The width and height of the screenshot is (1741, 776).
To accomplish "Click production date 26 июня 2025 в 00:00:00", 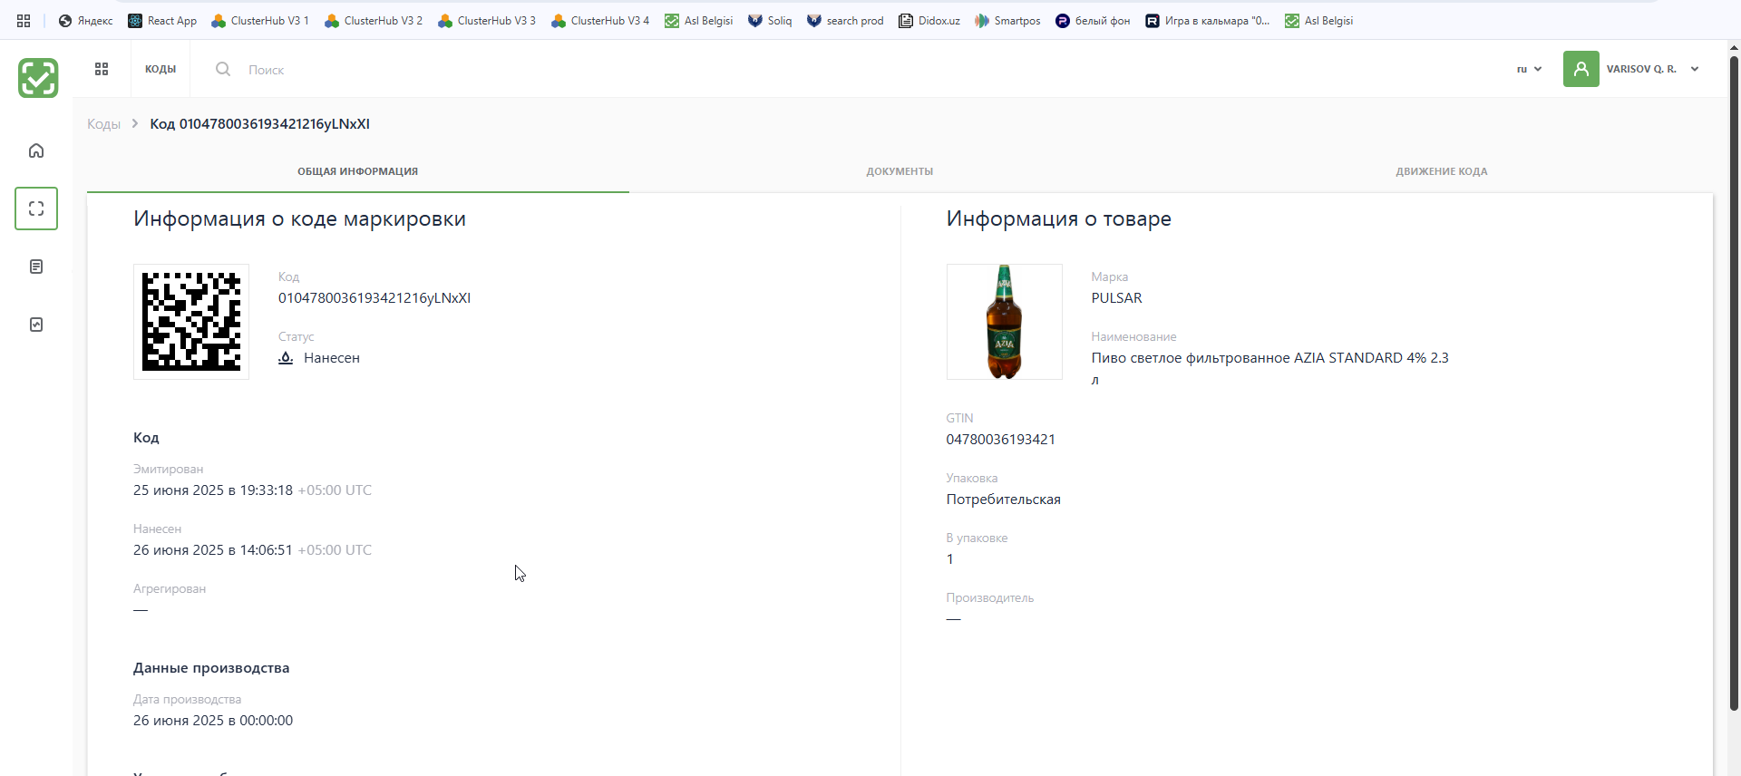I will pyautogui.click(x=213, y=721).
